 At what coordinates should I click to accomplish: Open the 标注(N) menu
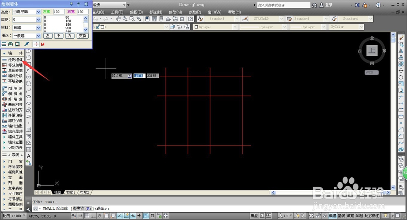(156, 12)
